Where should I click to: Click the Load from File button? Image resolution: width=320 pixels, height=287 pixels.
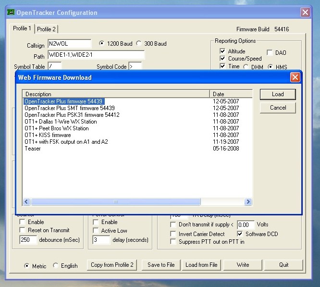201,265
